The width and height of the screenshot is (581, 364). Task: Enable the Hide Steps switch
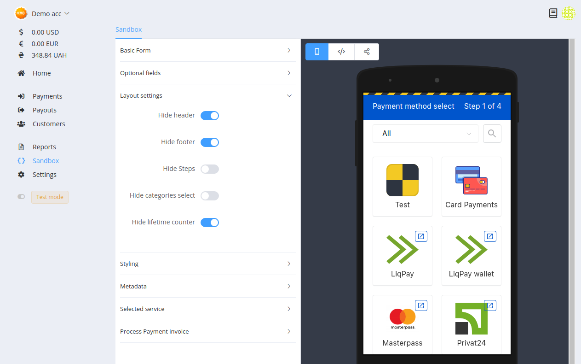(x=210, y=169)
